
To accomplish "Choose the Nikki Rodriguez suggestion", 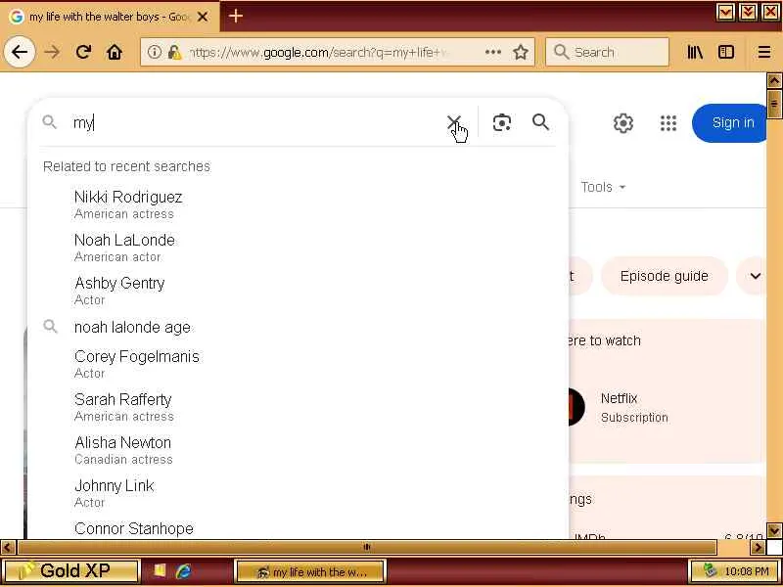I will point(298,204).
